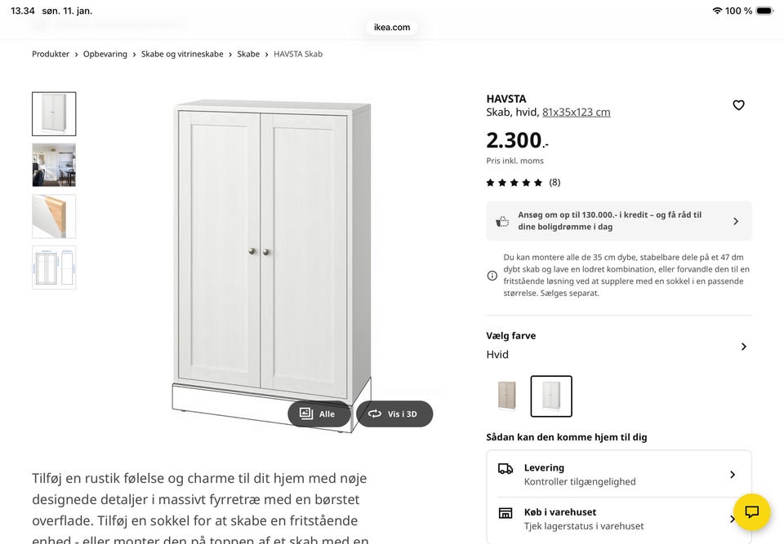Show the room setting thumbnail image
The image size is (784, 544).
click(x=54, y=165)
